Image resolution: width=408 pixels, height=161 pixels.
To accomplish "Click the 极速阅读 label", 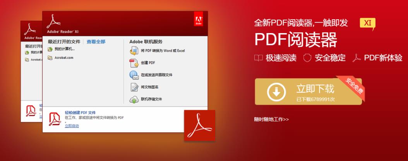I will pyautogui.click(x=281, y=58).
